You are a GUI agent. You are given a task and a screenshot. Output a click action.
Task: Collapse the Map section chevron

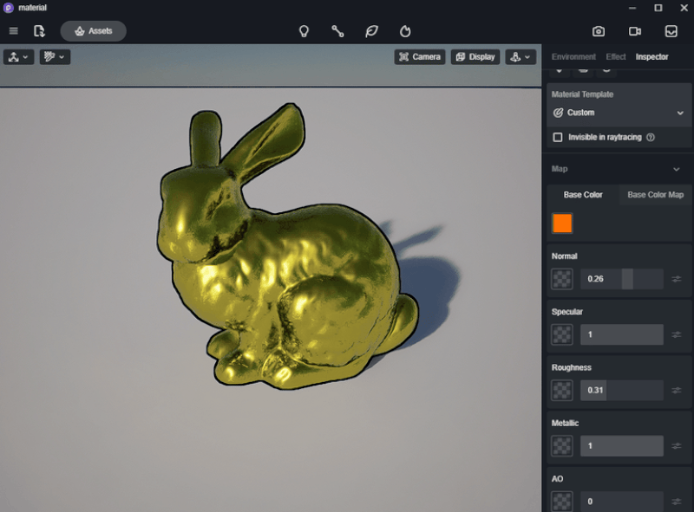(x=677, y=169)
